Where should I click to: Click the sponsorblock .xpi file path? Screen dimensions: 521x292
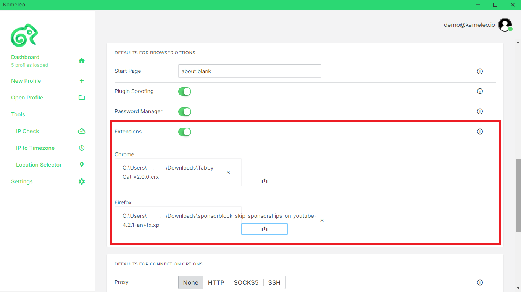click(x=219, y=220)
